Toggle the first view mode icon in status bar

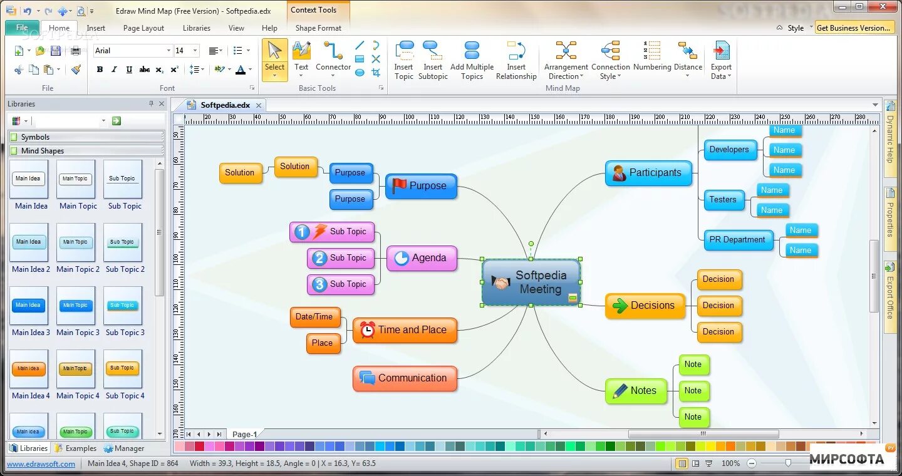pos(682,463)
